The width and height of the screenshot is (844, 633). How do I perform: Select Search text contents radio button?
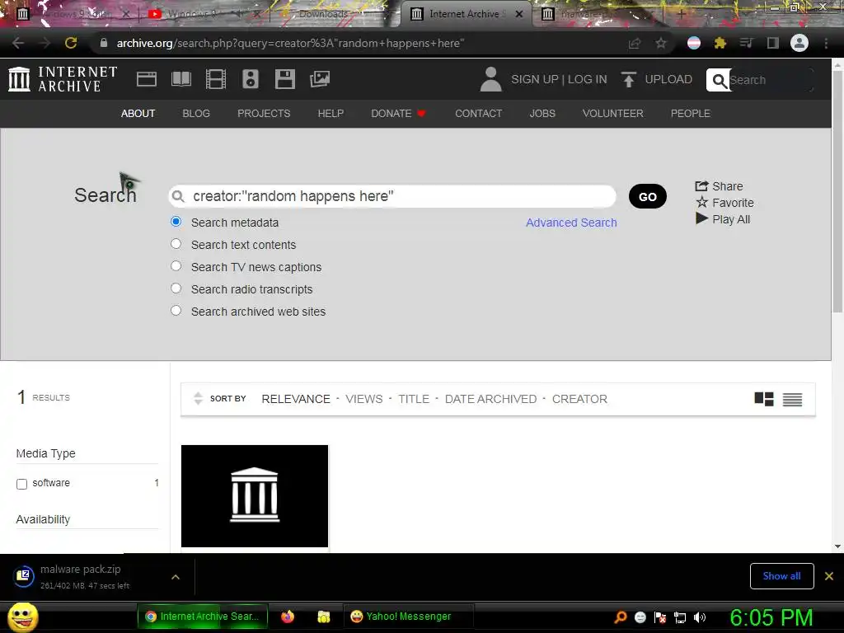[x=176, y=244]
